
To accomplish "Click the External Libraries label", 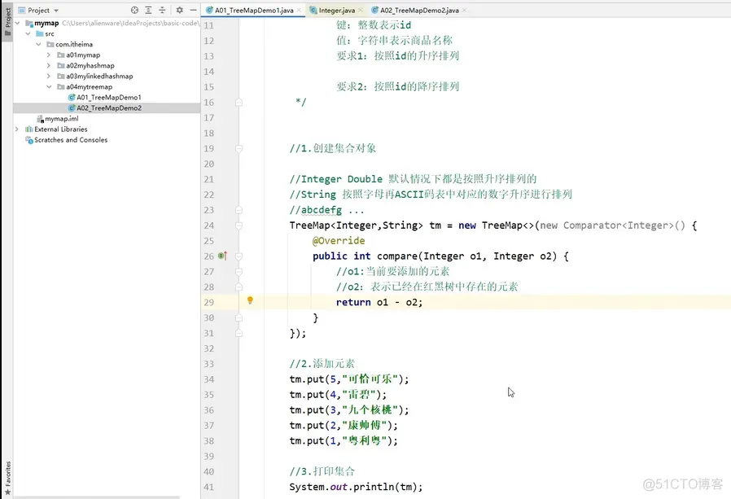I will (60, 129).
